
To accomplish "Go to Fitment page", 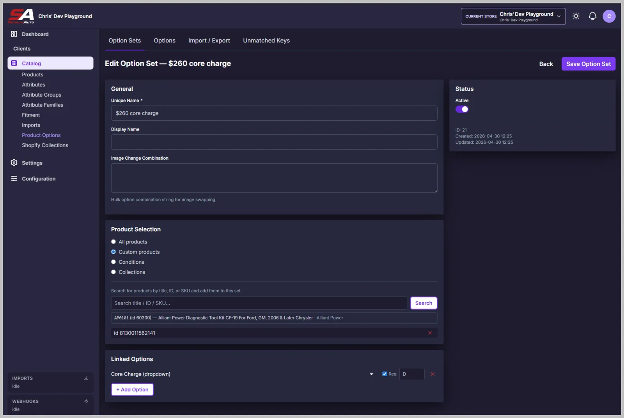I will 31,115.
